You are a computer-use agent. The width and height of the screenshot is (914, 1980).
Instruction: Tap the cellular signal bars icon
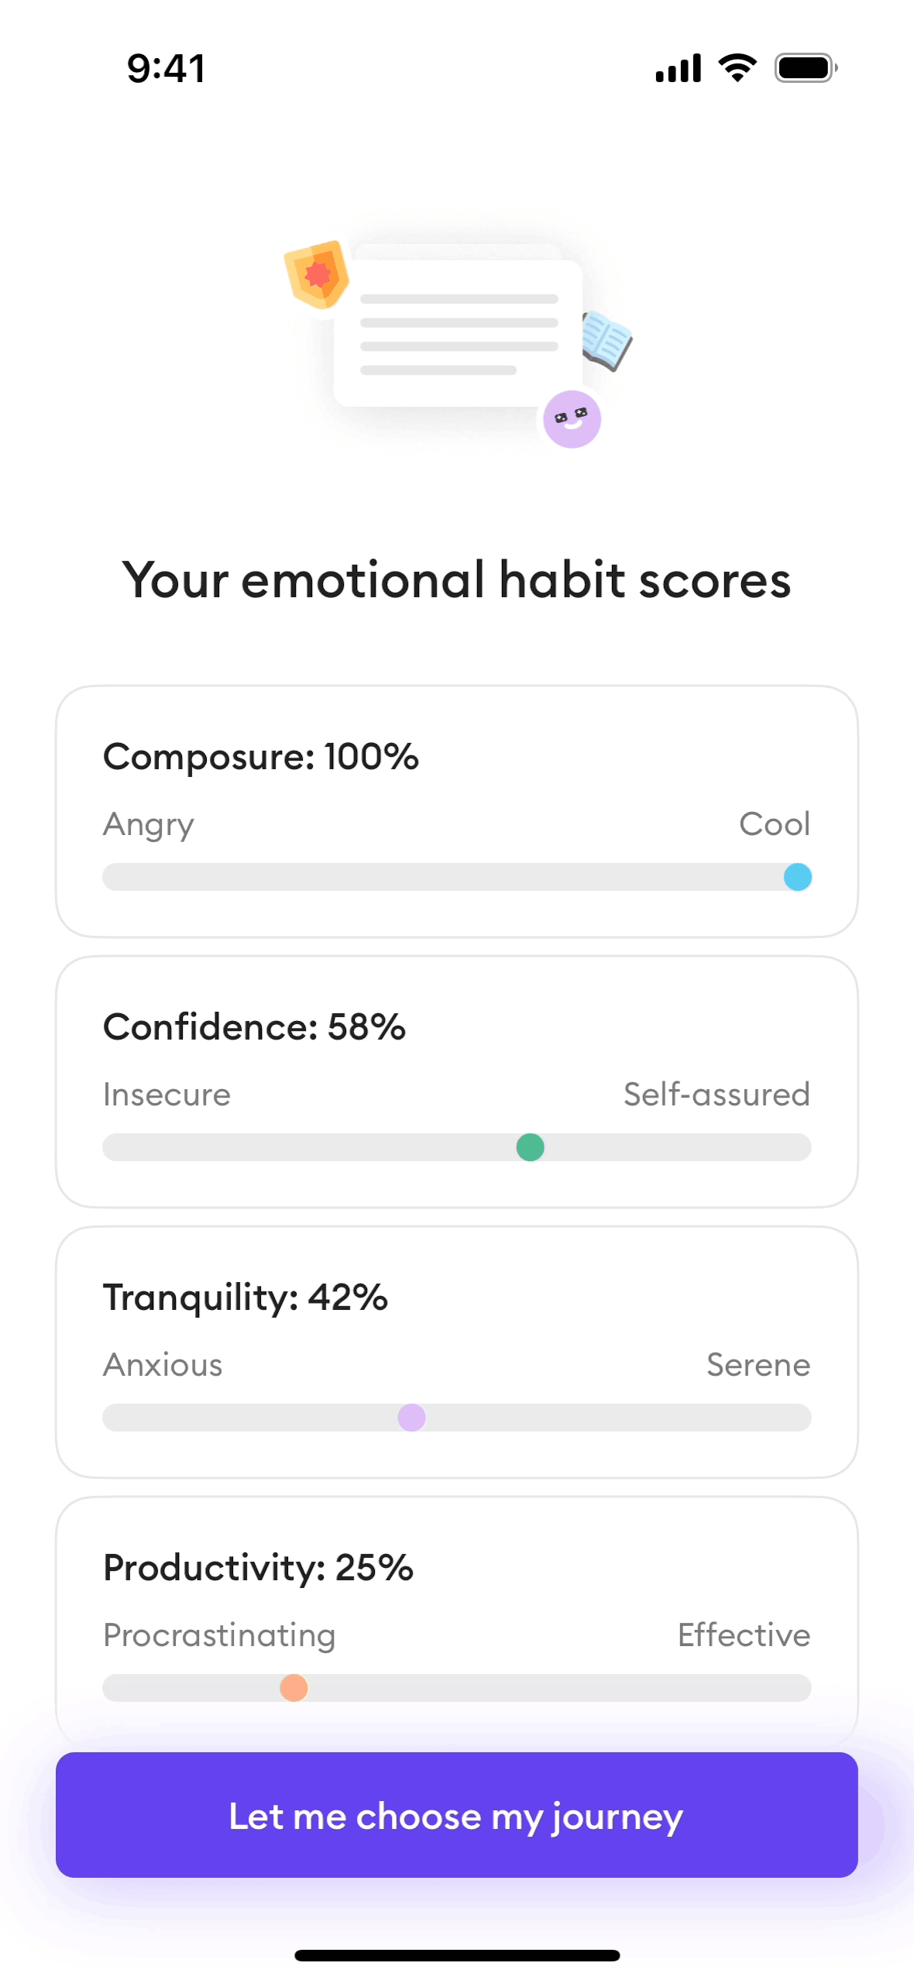point(678,68)
